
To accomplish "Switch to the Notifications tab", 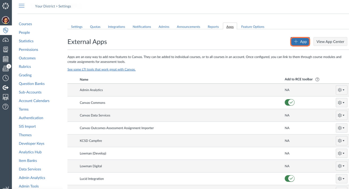I will pos(142,27).
